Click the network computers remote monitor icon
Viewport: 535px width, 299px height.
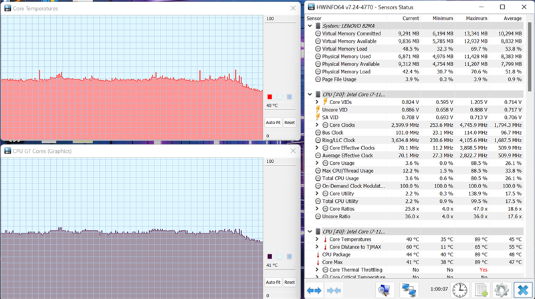(x=409, y=290)
